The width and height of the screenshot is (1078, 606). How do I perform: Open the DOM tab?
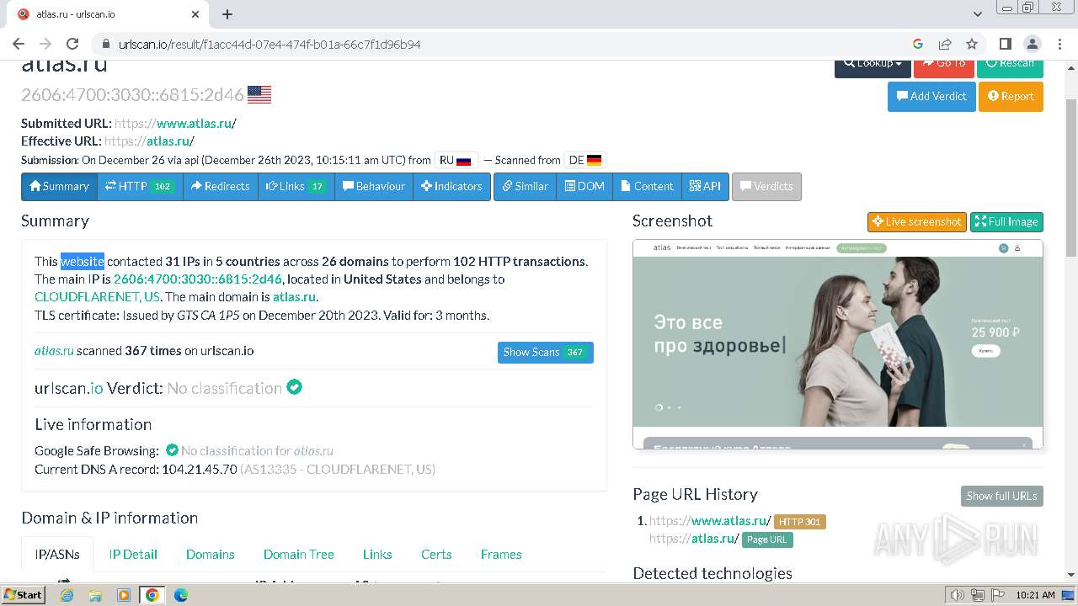coord(584,186)
